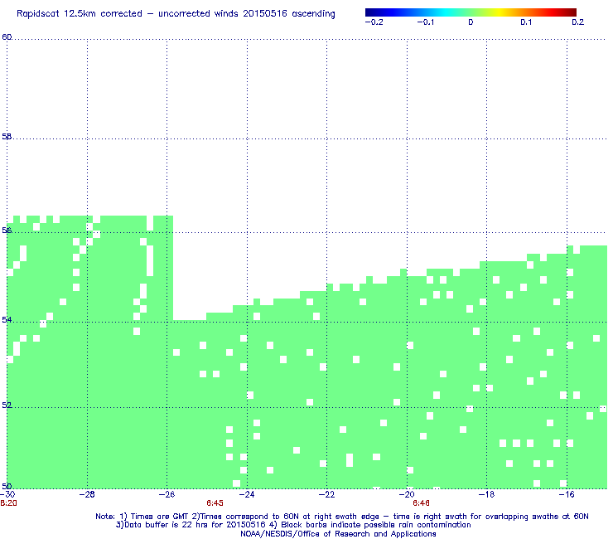Click the -18 longitude axis label

point(486,495)
